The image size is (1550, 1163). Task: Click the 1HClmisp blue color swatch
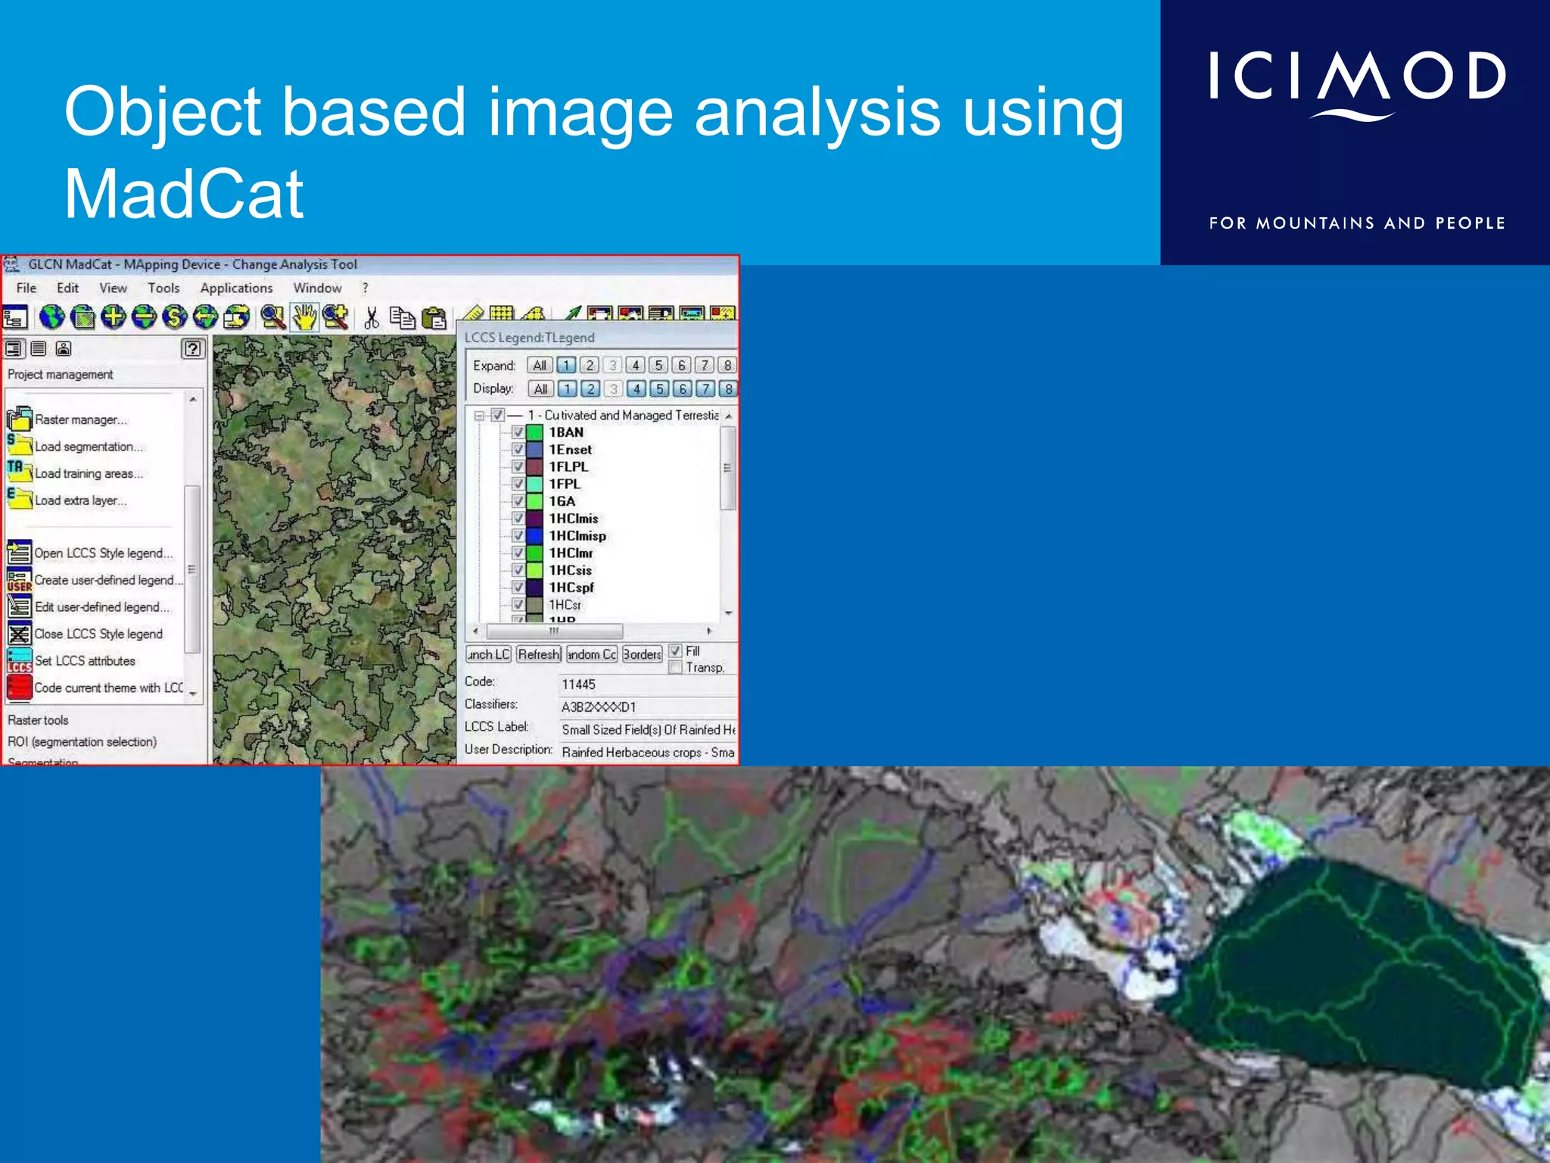point(535,535)
